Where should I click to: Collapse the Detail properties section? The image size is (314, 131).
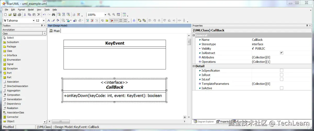194,66
